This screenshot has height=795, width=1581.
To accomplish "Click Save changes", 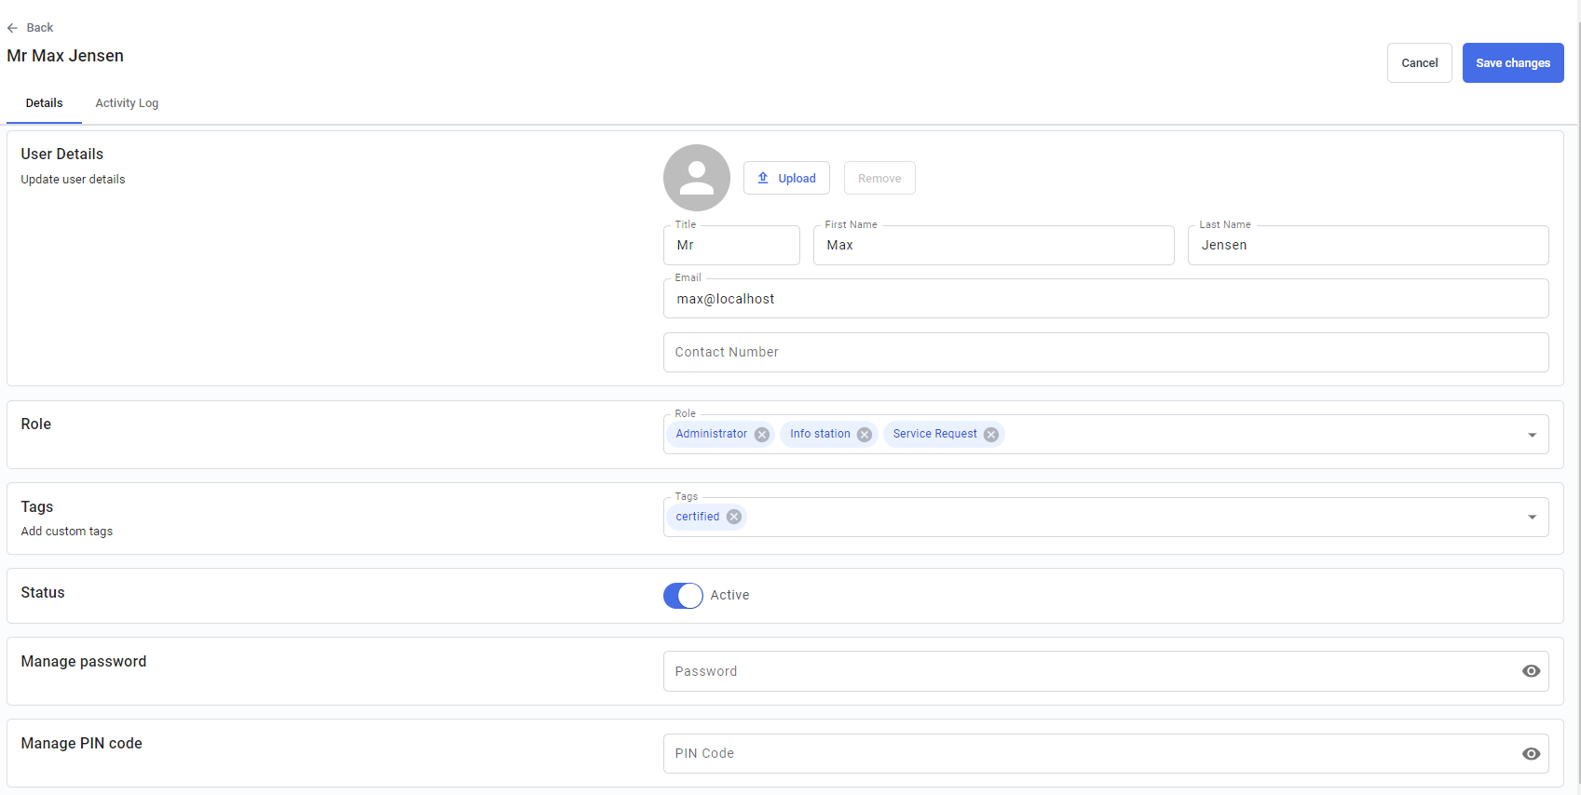I will tap(1513, 63).
